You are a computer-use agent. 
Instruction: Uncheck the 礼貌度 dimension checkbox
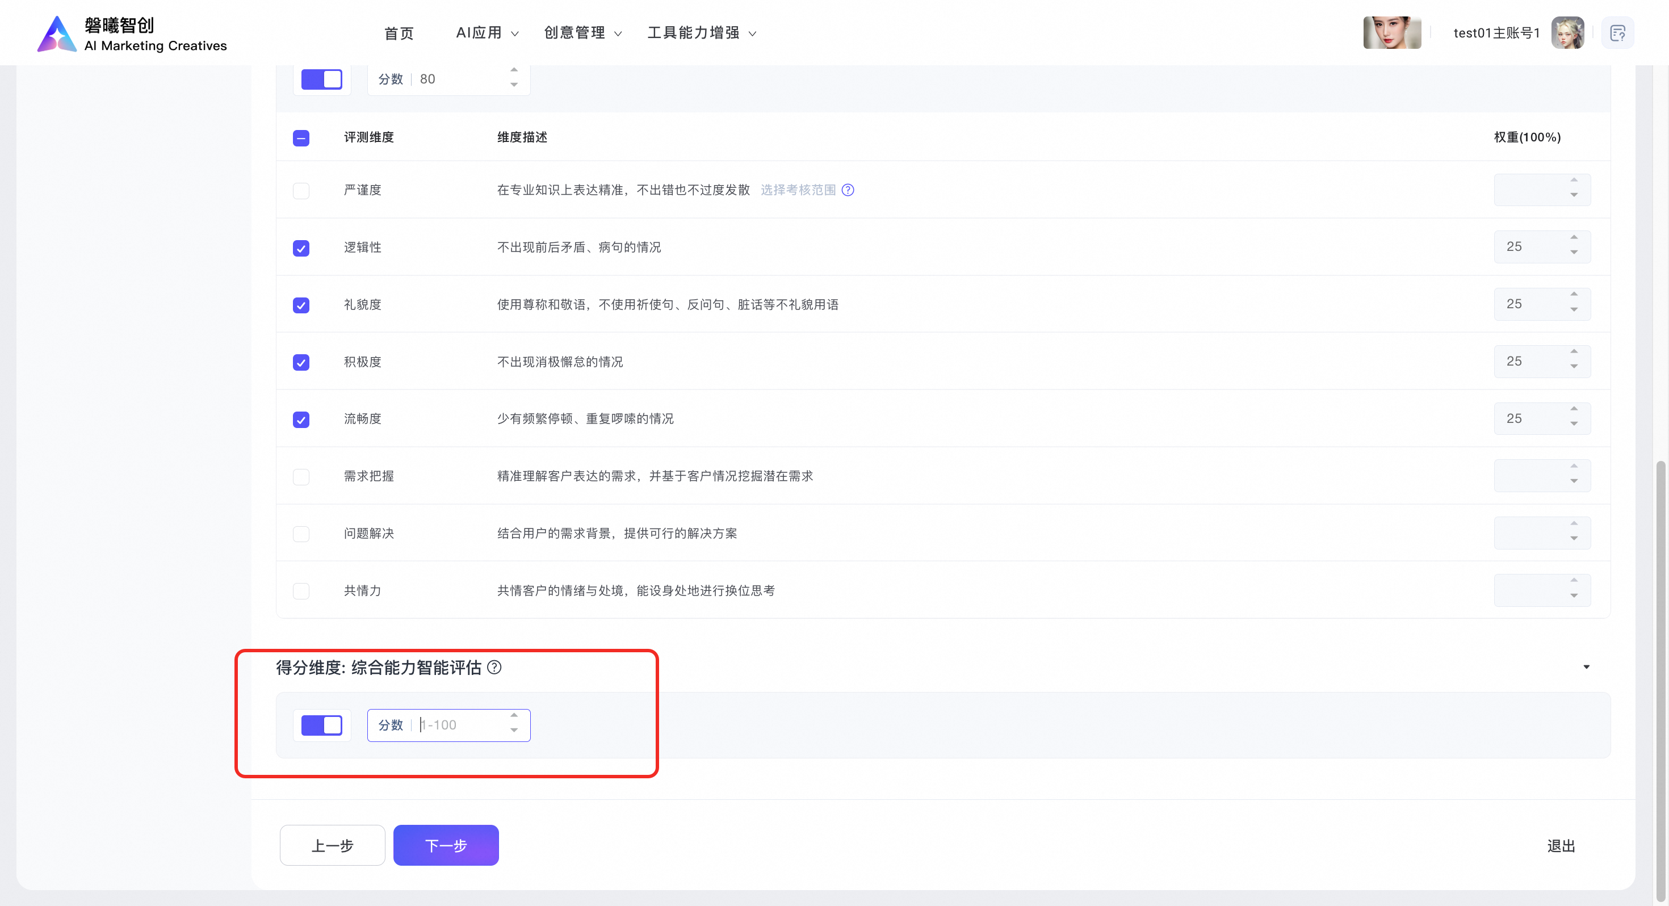click(x=301, y=305)
